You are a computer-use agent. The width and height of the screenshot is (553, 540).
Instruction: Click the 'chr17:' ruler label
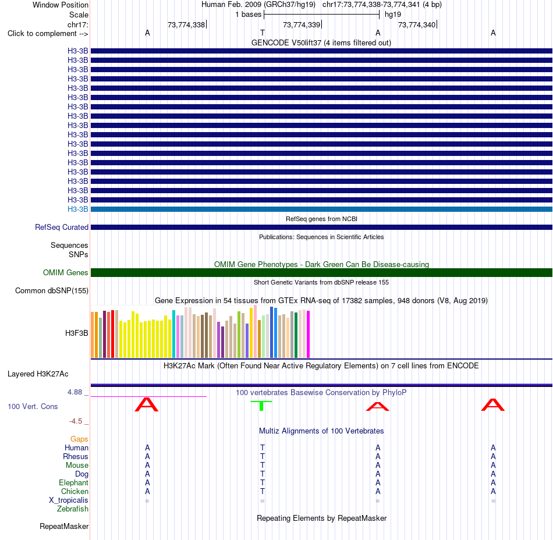click(x=77, y=24)
